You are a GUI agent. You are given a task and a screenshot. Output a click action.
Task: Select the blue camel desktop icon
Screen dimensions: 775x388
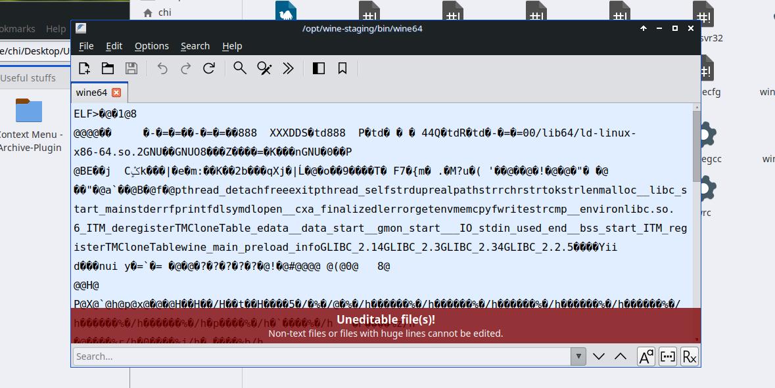click(x=286, y=11)
